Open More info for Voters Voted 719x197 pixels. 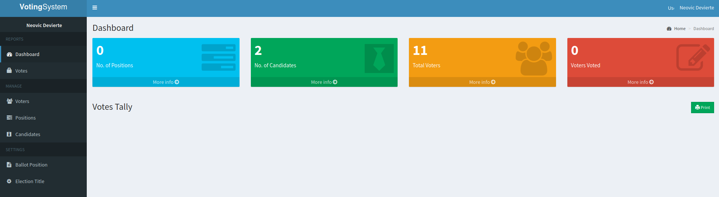coord(640,82)
